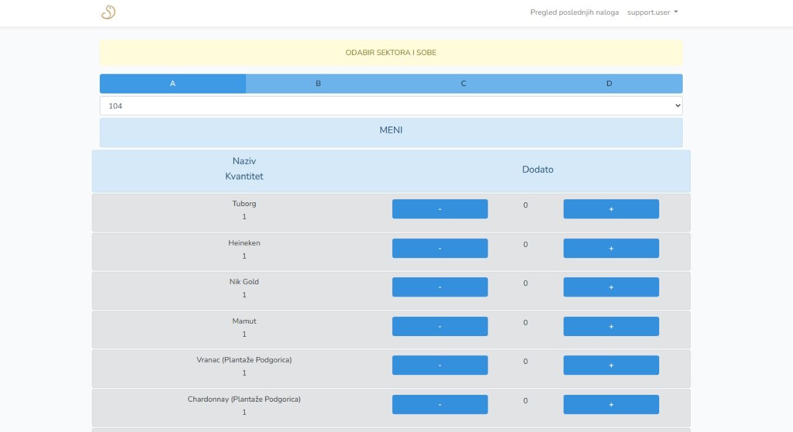Switch to sector tab B

point(318,84)
